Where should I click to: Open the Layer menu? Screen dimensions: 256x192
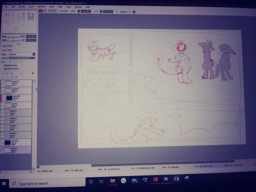tap(31, 6)
